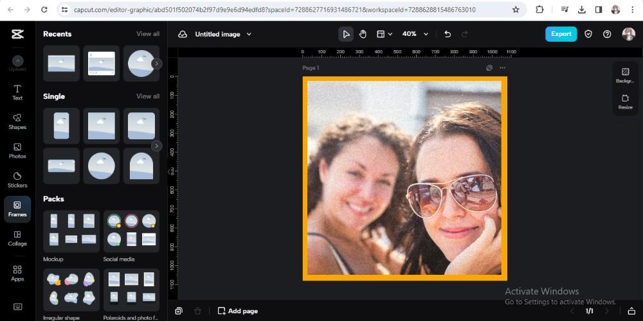Open the Upload panel
The image size is (643, 321).
tap(17, 64)
